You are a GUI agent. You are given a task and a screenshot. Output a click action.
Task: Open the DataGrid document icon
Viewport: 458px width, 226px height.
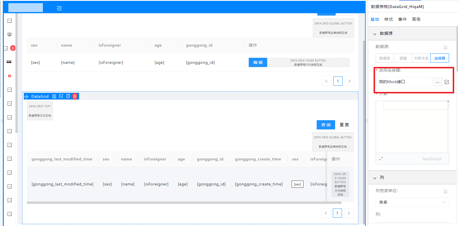coord(54,96)
